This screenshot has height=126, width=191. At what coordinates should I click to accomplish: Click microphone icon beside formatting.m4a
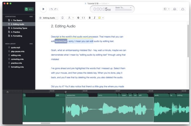[x=9, y=67]
